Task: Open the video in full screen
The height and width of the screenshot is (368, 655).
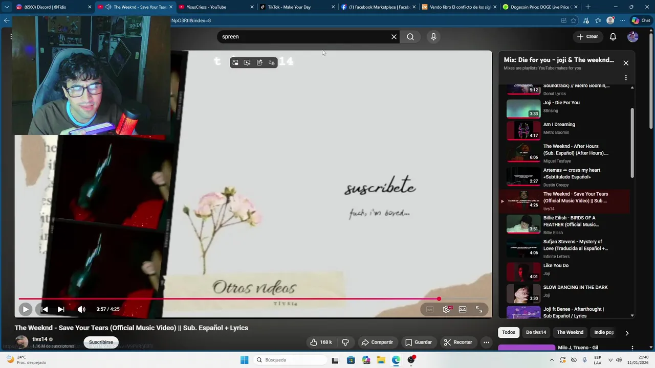Action: 479,309
